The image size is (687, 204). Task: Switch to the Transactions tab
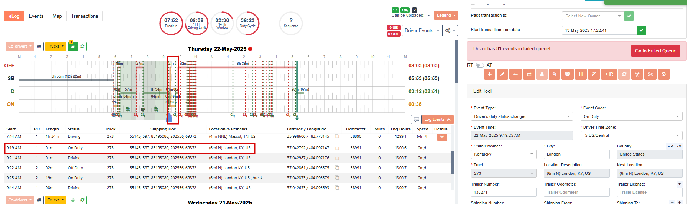[85, 16]
